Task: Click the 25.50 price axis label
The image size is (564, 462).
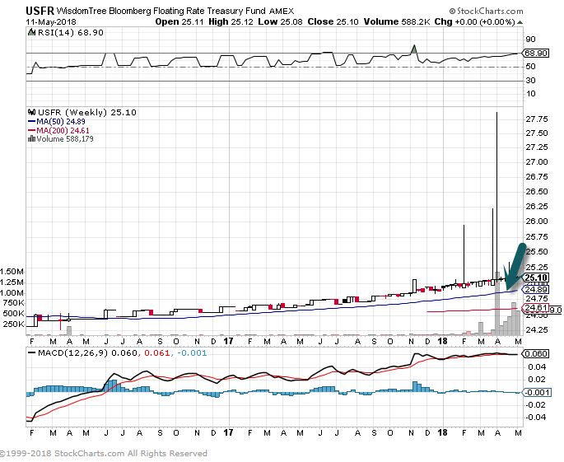Action: (x=537, y=251)
